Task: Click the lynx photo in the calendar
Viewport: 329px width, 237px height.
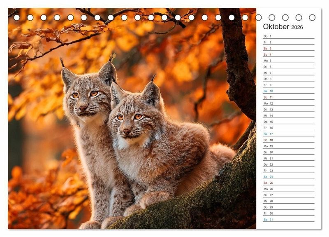Action: (132, 118)
